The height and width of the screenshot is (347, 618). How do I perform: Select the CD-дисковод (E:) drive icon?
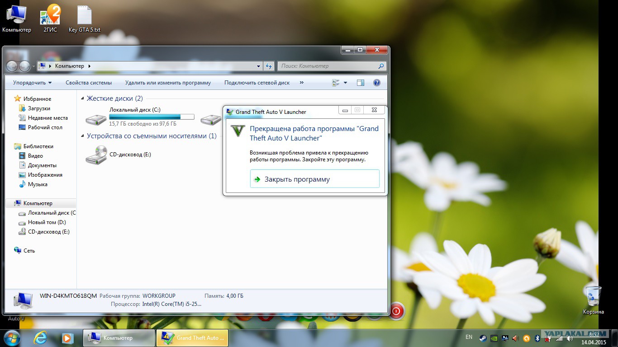coord(96,155)
